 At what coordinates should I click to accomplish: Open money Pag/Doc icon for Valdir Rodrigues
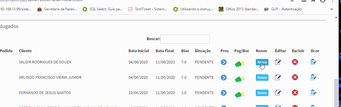[x=239, y=63]
